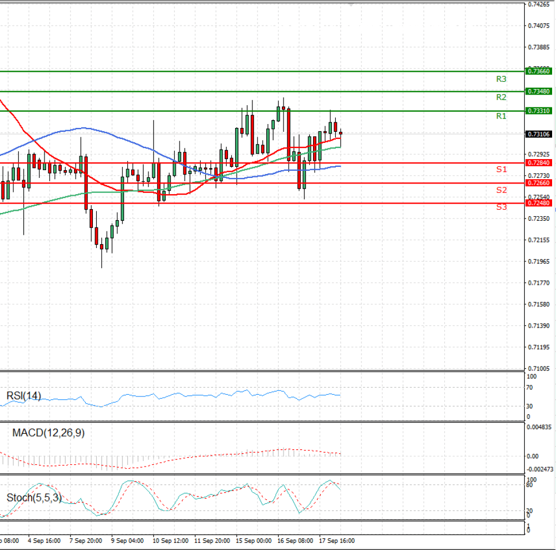The height and width of the screenshot is (550, 556).
Task: Click the S3 support label
Action: click(502, 207)
